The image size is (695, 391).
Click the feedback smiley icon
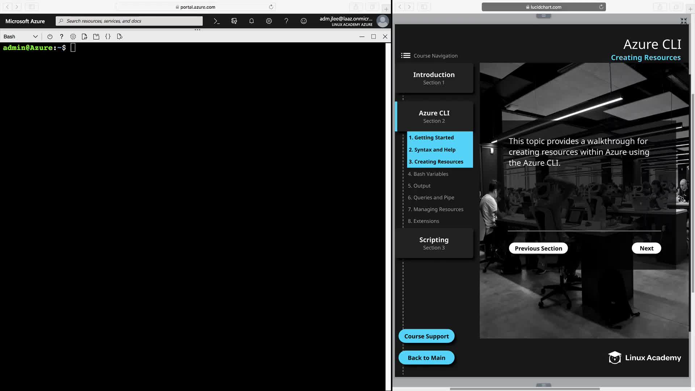coord(304,21)
